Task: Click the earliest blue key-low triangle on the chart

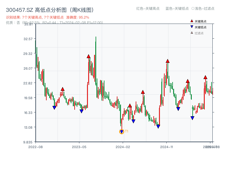Action: click(x=54, y=108)
